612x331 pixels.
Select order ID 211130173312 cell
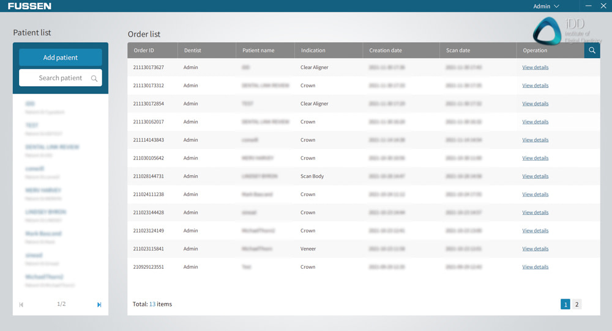point(148,85)
